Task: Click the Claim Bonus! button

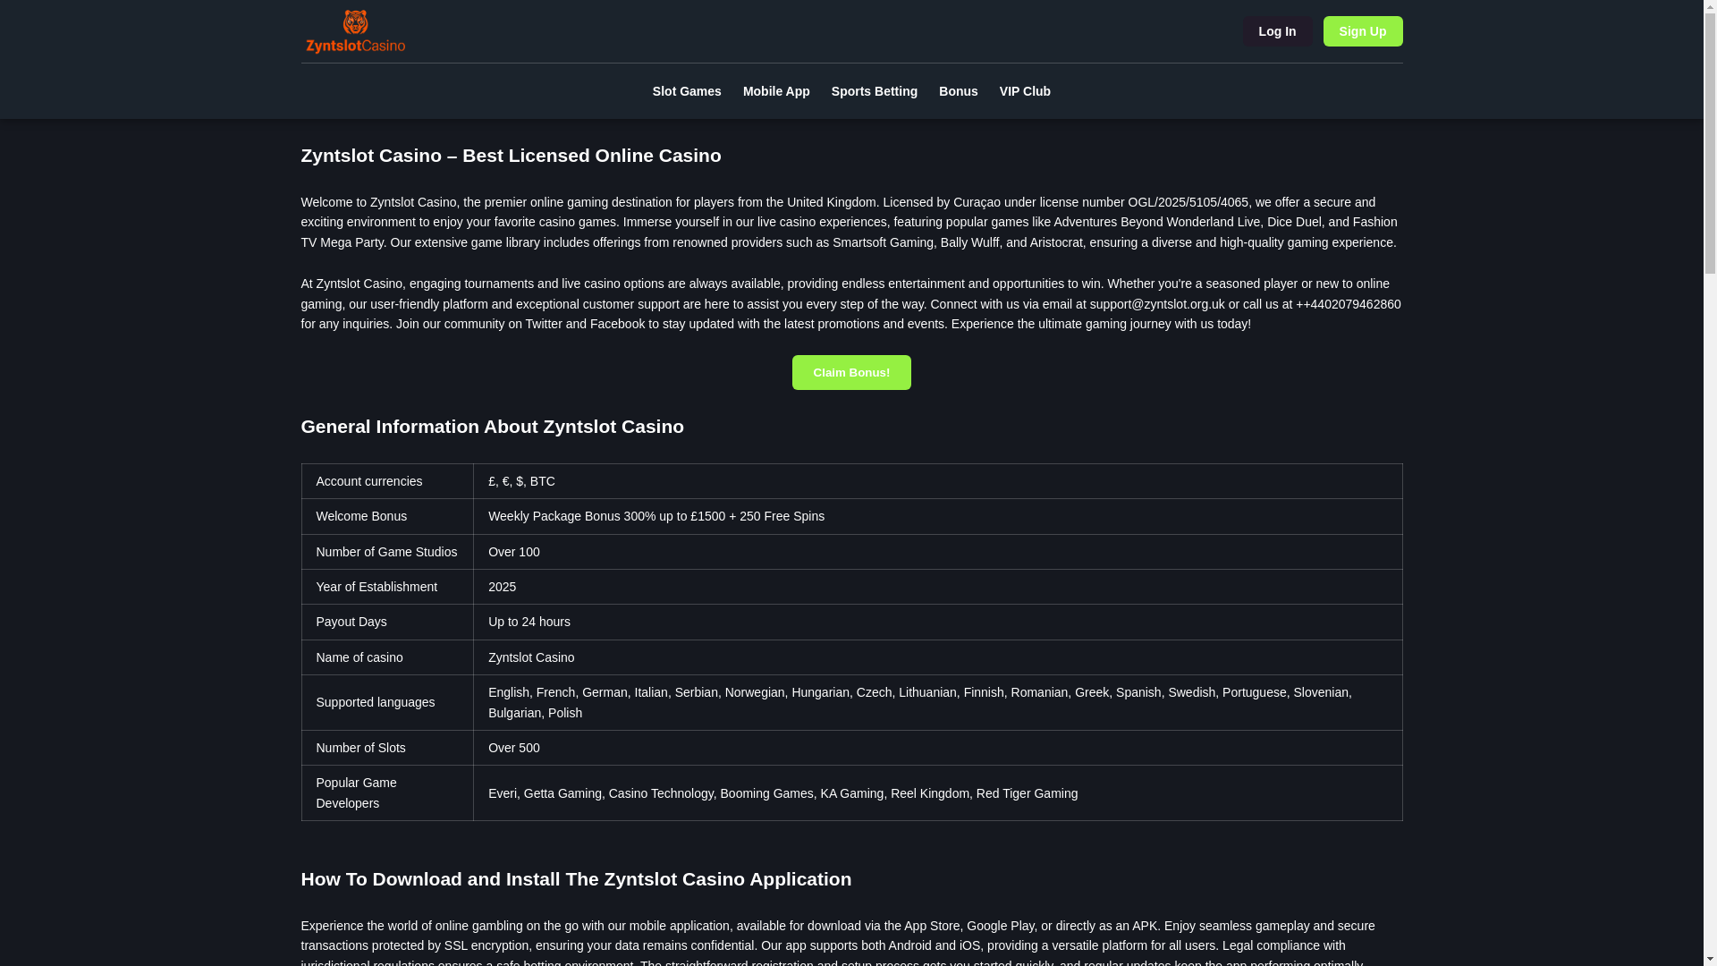Action: coord(851,373)
